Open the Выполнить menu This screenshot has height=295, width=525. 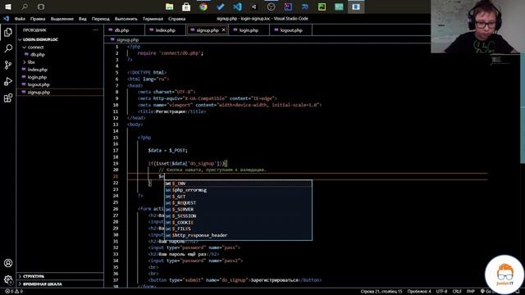click(x=126, y=19)
